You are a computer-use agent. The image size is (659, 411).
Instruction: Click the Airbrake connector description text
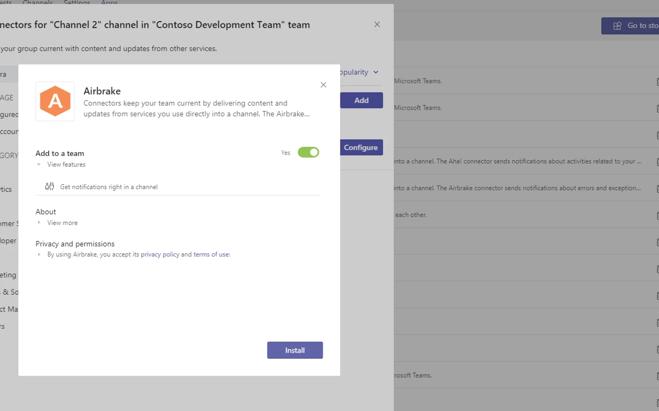pyautogui.click(x=196, y=109)
